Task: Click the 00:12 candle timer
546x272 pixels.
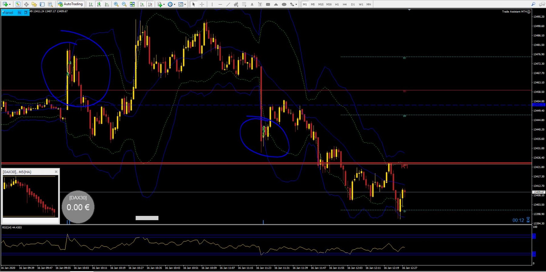Action: 518,220
